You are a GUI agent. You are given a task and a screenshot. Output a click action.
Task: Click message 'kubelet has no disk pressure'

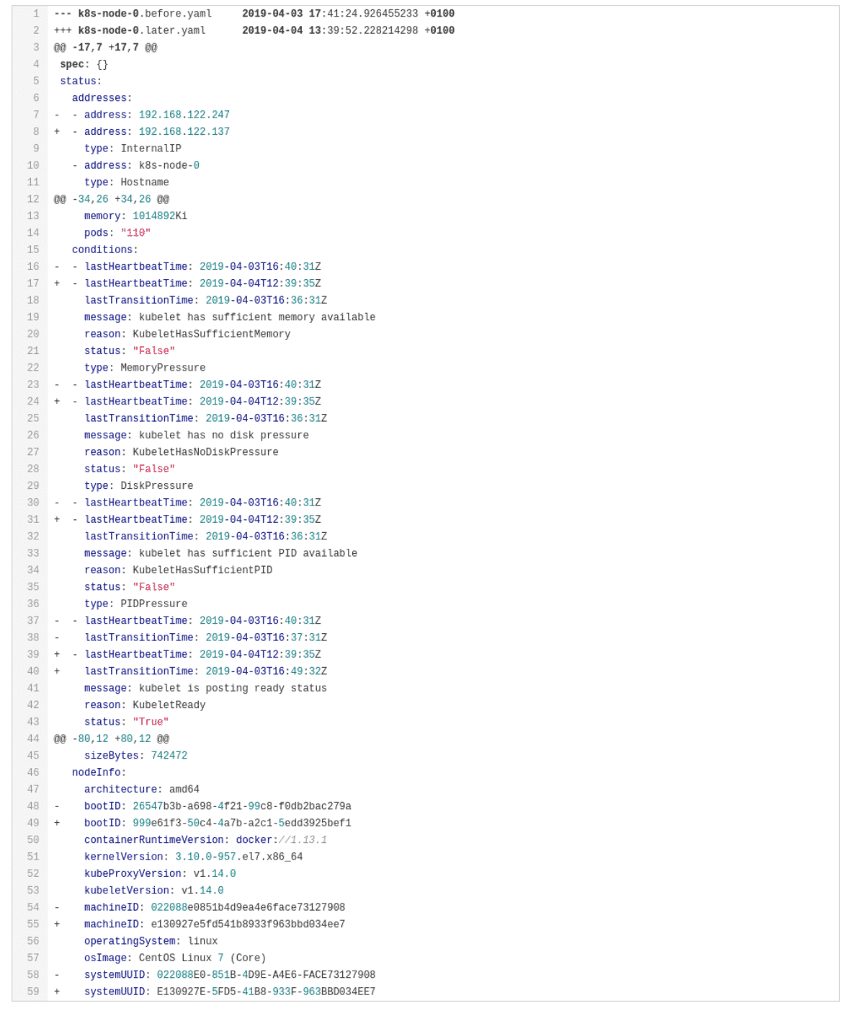(x=224, y=436)
